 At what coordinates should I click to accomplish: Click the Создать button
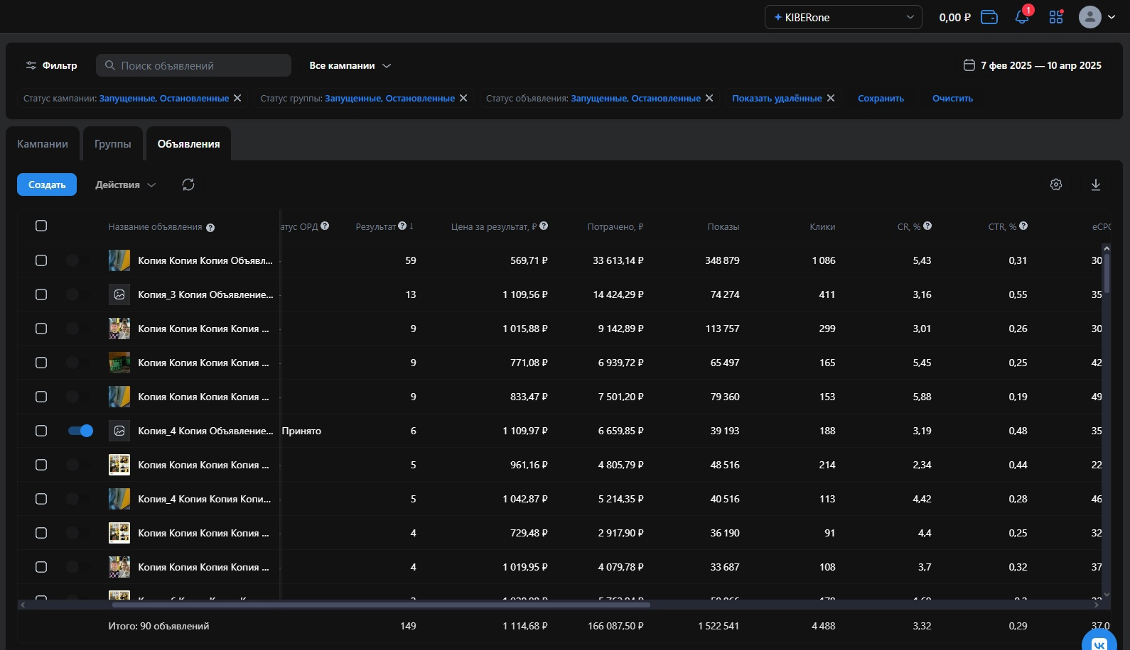pos(47,184)
